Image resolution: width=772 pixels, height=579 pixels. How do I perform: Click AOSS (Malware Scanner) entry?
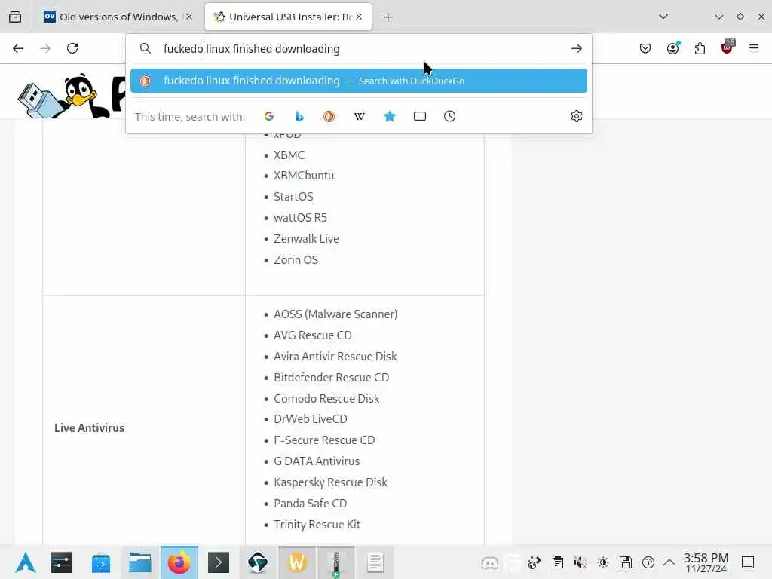point(335,314)
